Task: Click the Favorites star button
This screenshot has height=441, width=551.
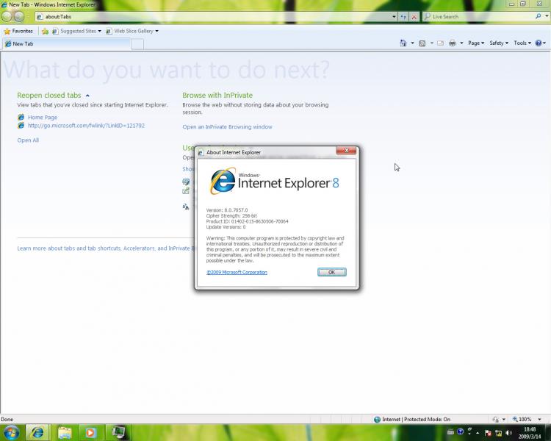Action: pos(18,31)
